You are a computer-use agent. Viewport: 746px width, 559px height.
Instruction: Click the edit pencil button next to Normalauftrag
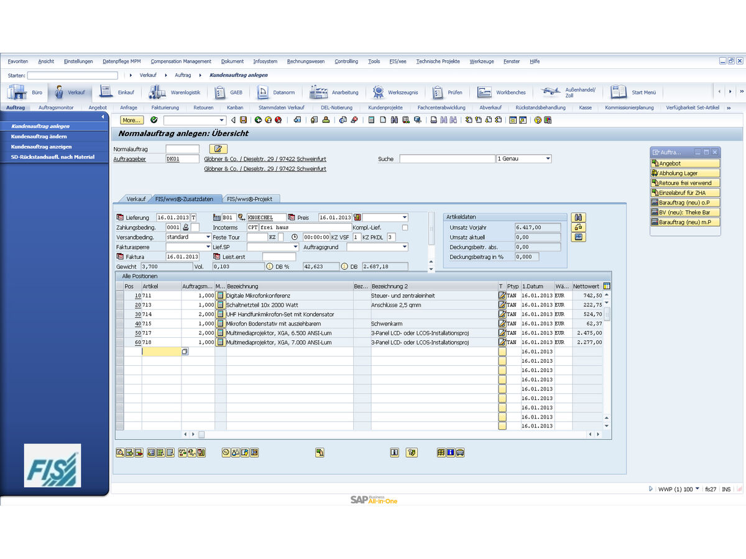click(x=218, y=149)
